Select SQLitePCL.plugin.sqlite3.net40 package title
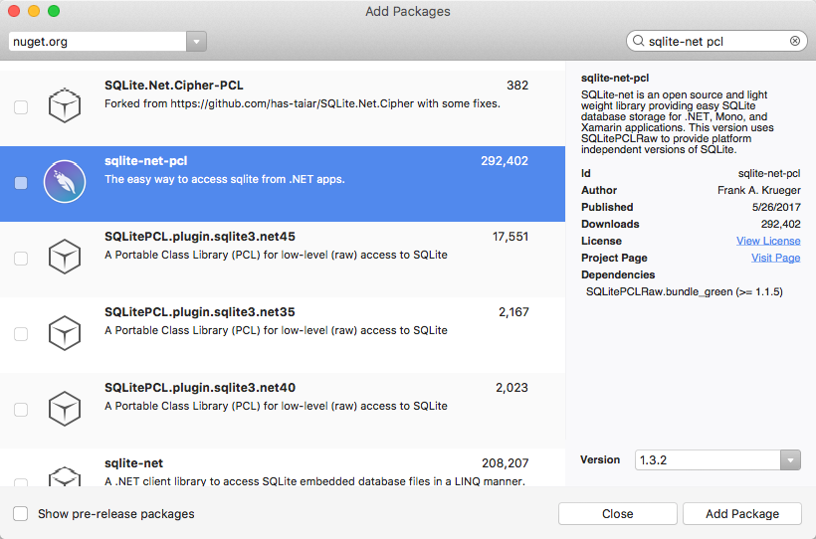 pyautogui.click(x=200, y=388)
